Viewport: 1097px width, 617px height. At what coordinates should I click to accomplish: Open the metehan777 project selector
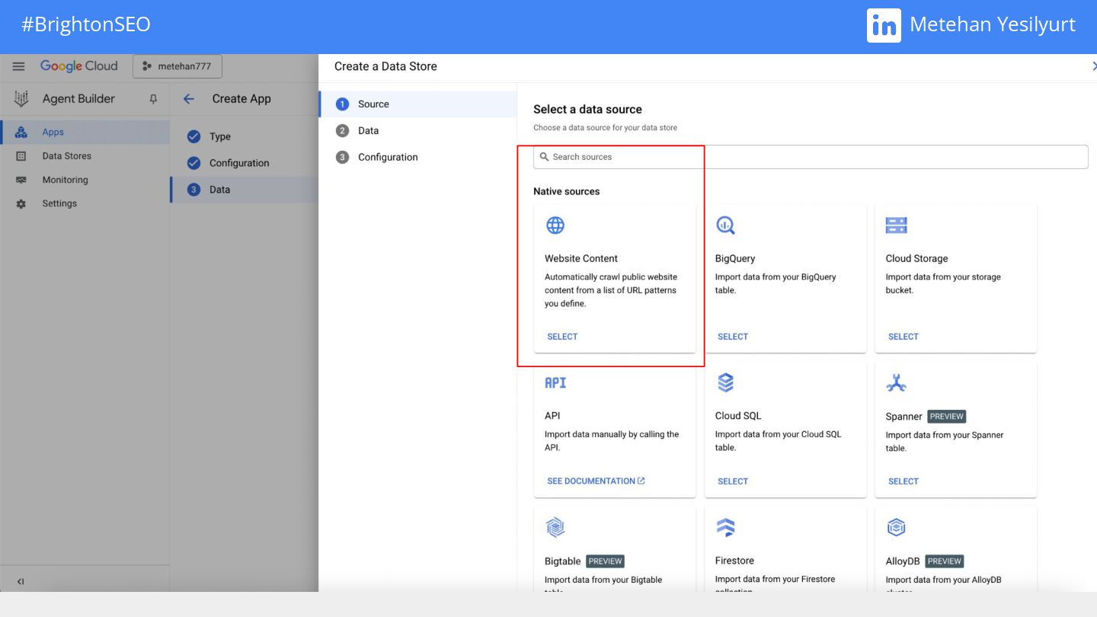coord(178,66)
